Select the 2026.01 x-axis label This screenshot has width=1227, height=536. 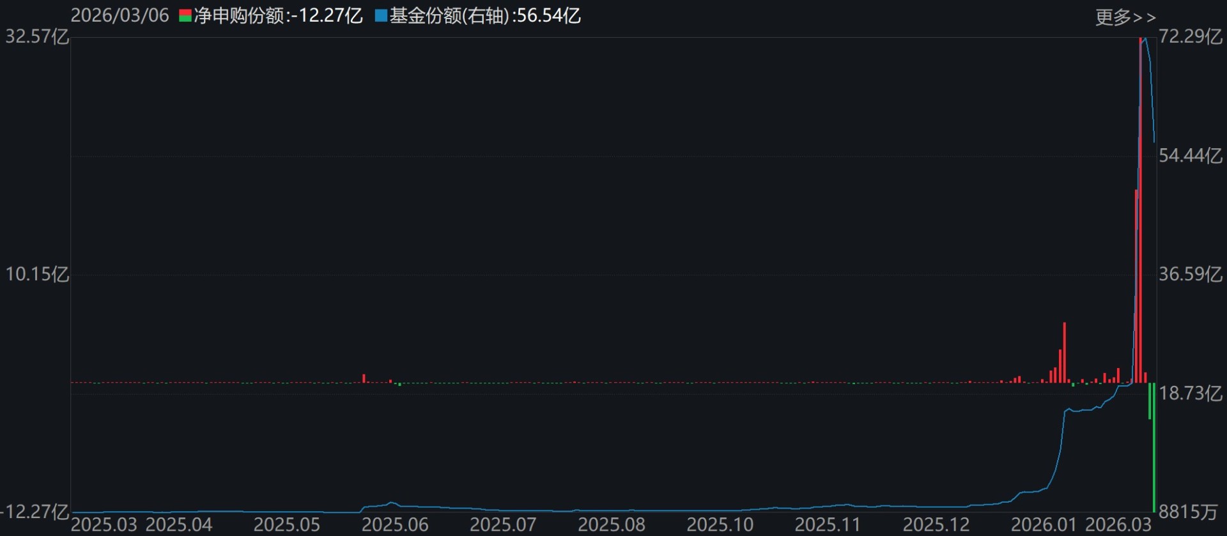pos(1044,525)
